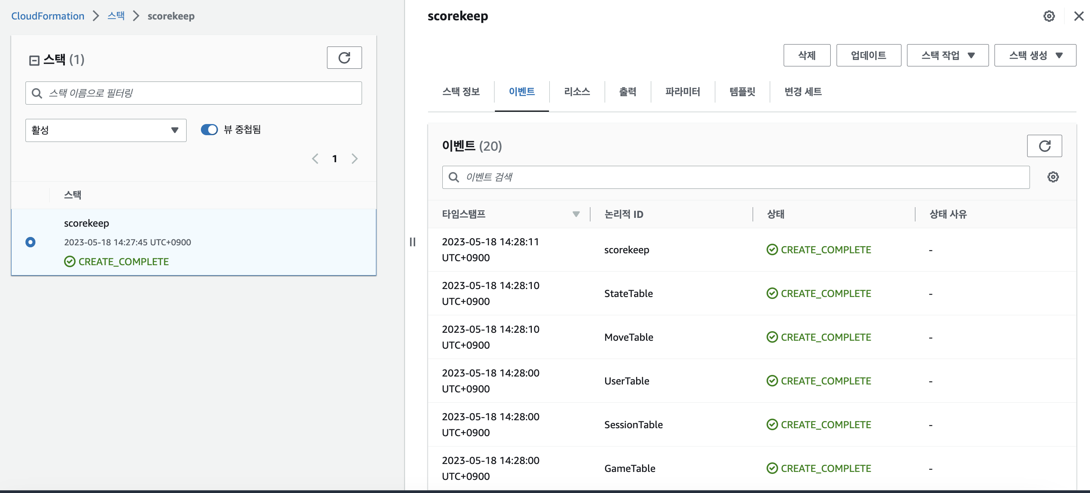Image resolution: width=1090 pixels, height=493 pixels.
Task: Click the stack's CREATE_COMPLETE check icon
Action: [x=69, y=261]
